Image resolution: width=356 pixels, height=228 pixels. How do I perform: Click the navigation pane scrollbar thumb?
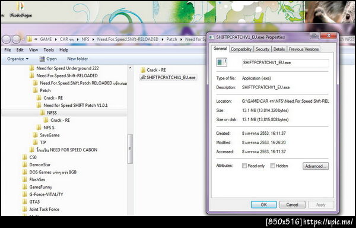(x=130, y=149)
